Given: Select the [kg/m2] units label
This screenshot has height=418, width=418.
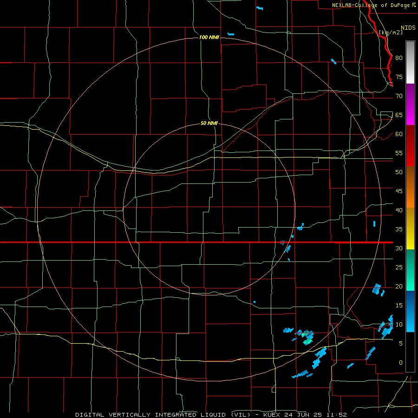Looking at the screenshot, I should pyautogui.click(x=391, y=33).
